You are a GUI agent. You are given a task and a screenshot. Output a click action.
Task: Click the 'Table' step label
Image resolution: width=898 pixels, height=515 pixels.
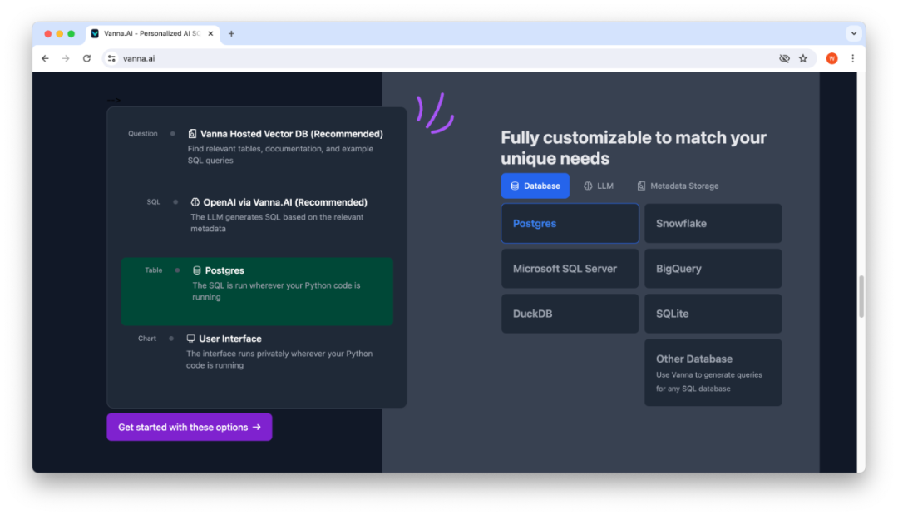pyautogui.click(x=154, y=270)
